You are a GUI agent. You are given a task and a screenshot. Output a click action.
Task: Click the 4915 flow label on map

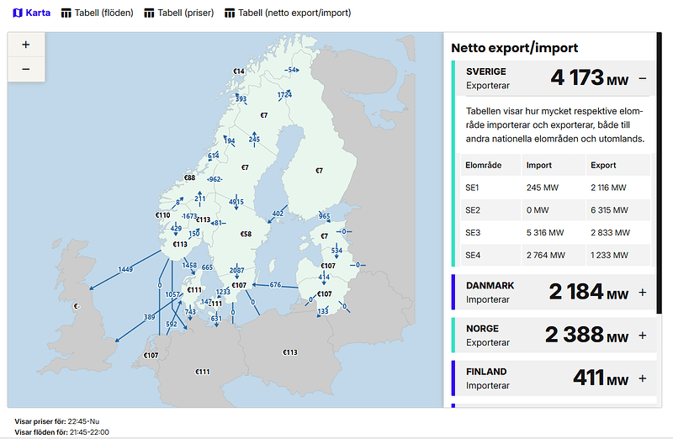pos(236,202)
